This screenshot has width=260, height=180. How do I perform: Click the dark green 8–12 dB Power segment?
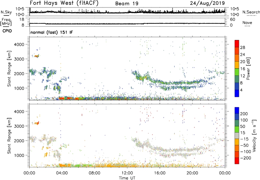[237, 79]
